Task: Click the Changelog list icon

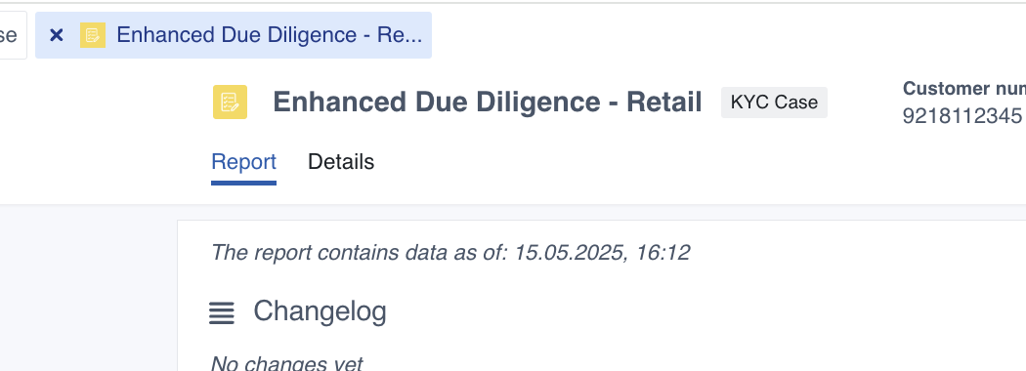Action: pyautogui.click(x=222, y=312)
